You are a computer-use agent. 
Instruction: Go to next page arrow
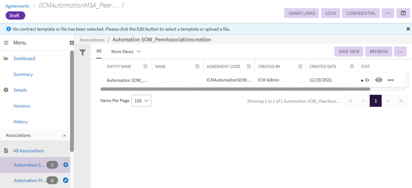tap(388, 101)
